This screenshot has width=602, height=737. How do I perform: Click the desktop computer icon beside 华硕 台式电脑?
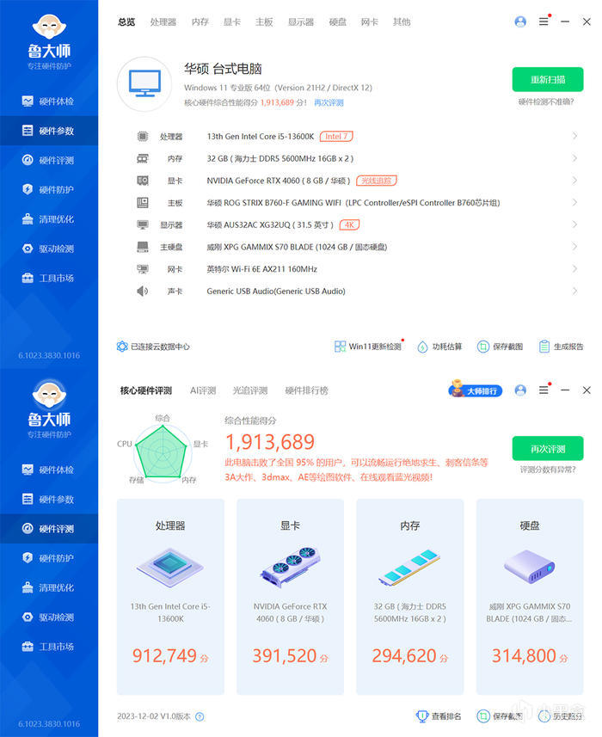144,83
